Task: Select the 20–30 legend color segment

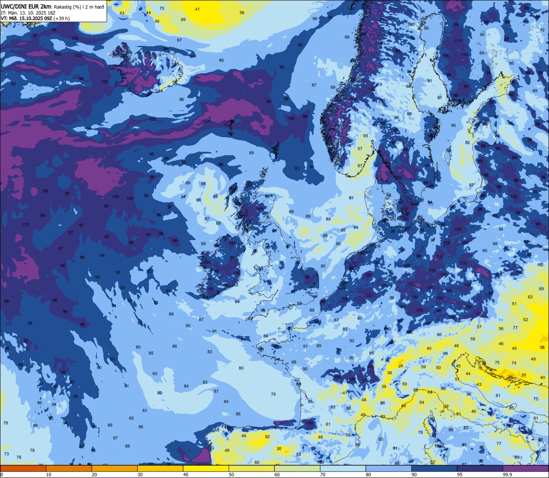Action: point(115,468)
